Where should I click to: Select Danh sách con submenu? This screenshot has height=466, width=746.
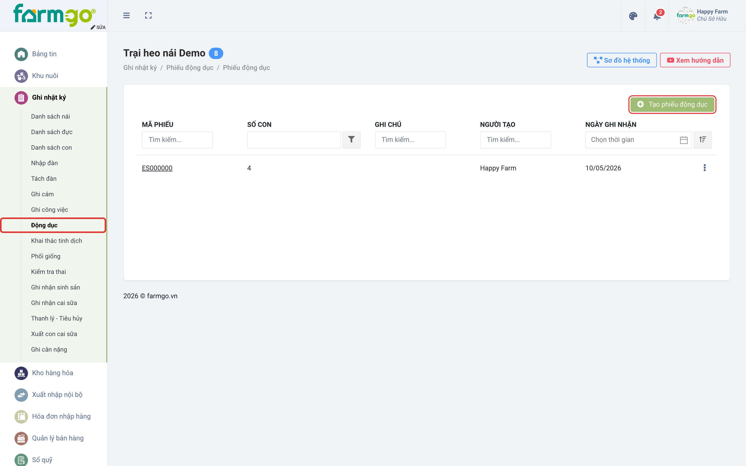[52, 148]
